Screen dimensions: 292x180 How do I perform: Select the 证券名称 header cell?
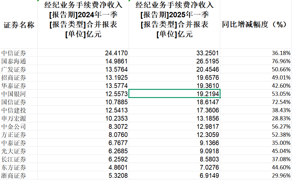click(19, 25)
